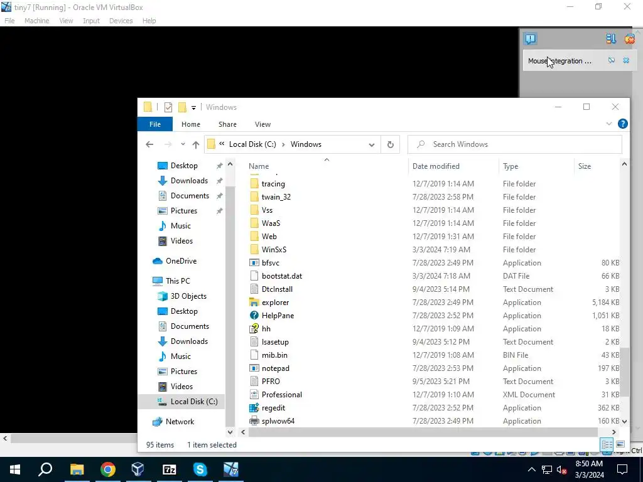Open the Explorer View ribbon tab
This screenshot has width=643, height=482.
(263, 124)
